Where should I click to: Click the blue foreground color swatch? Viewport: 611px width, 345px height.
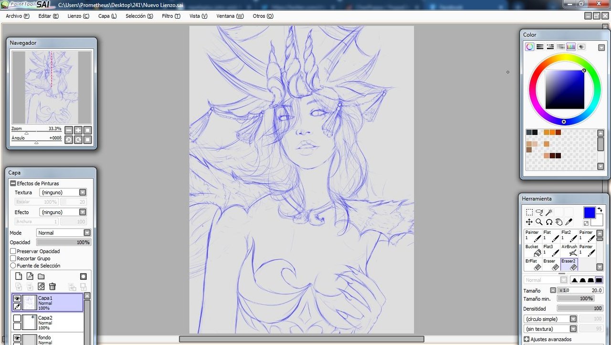pos(590,213)
